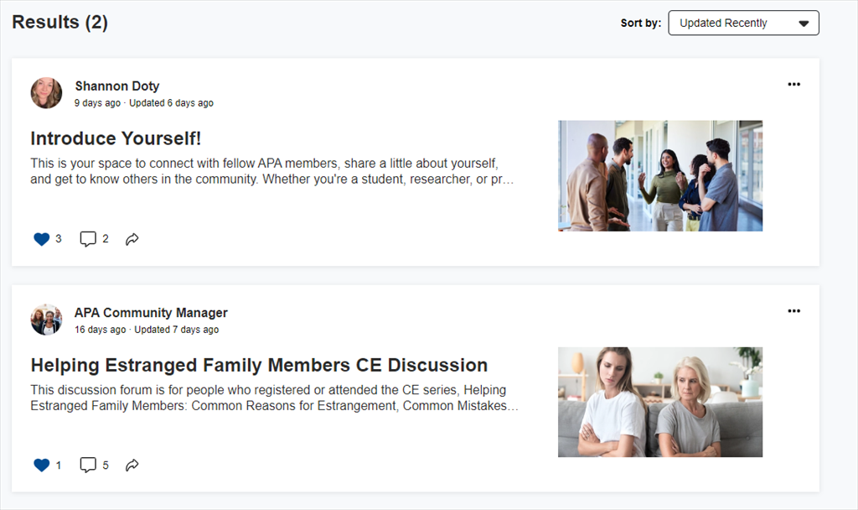The image size is (858, 510).
Task: Share the Introduce Yourself post
Action: [x=132, y=238]
